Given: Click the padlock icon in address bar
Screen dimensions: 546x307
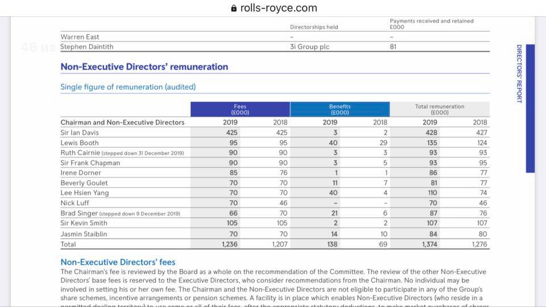Looking at the screenshot, I should (x=233, y=9).
